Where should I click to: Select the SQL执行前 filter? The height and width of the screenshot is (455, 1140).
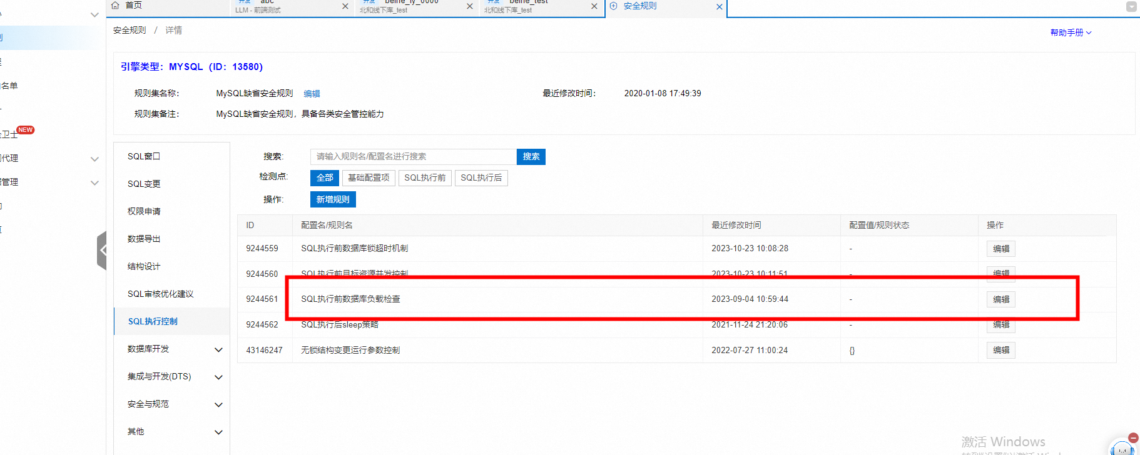[425, 178]
